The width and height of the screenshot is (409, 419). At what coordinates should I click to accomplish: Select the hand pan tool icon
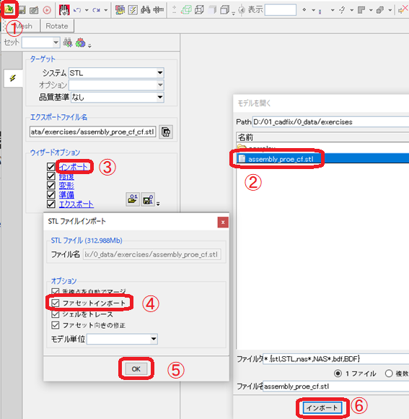[x=64, y=10]
